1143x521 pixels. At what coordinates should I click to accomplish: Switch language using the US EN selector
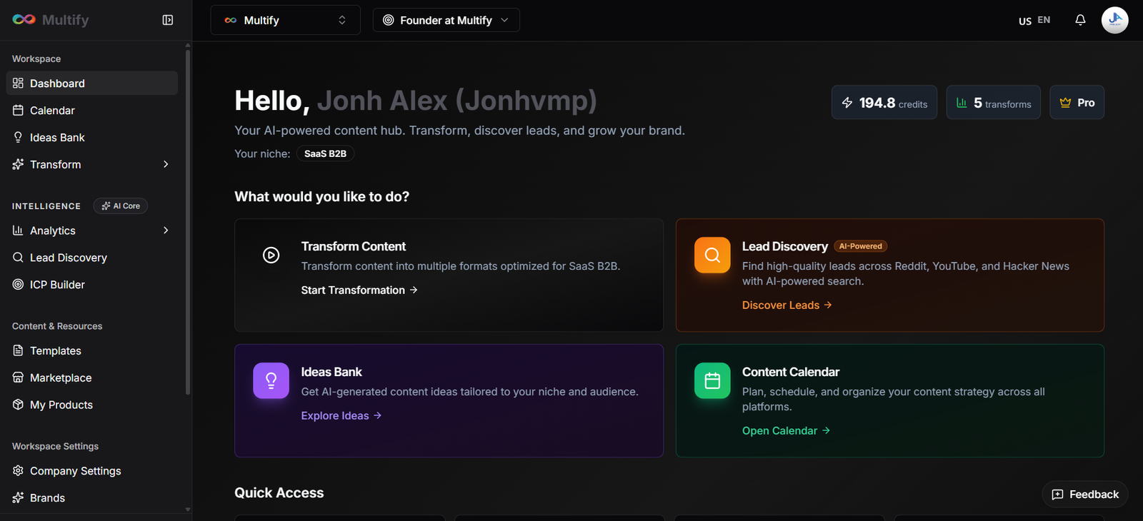coord(1034,20)
